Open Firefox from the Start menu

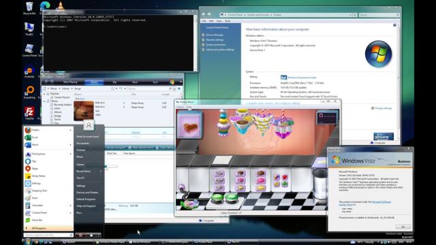48,130
